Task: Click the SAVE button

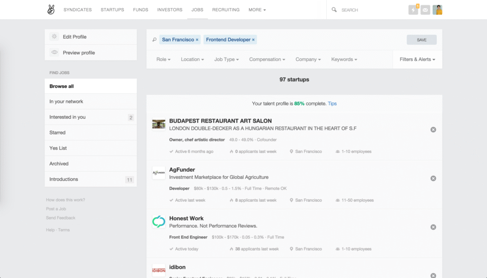Action: pos(421,40)
